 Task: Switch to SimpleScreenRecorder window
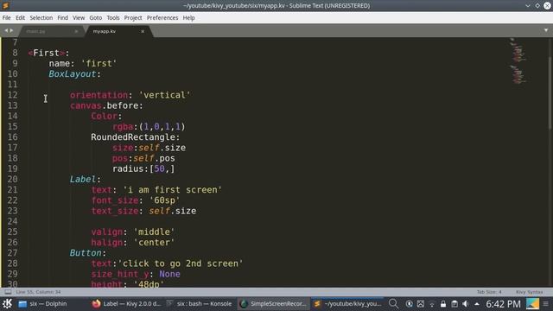[273, 303]
